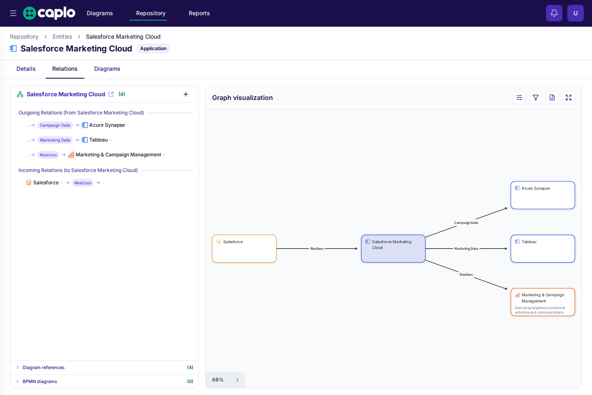Select the Relations tab
Viewport: 592px width, 395px height.
click(x=65, y=69)
